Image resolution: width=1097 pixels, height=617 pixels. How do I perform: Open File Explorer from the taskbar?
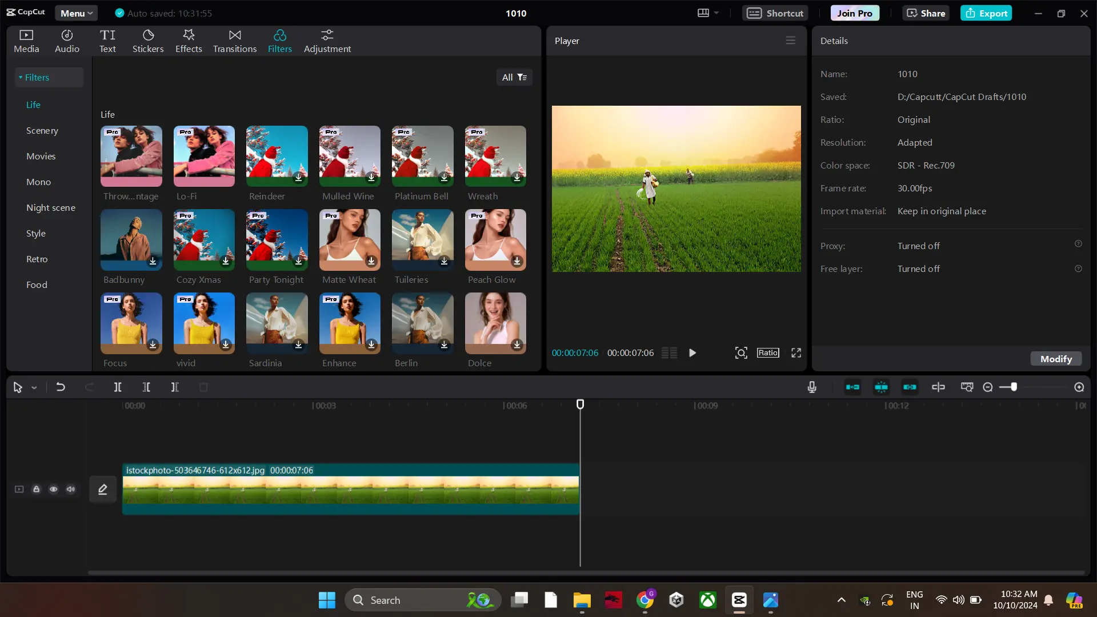pyautogui.click(x=582, y=600)
